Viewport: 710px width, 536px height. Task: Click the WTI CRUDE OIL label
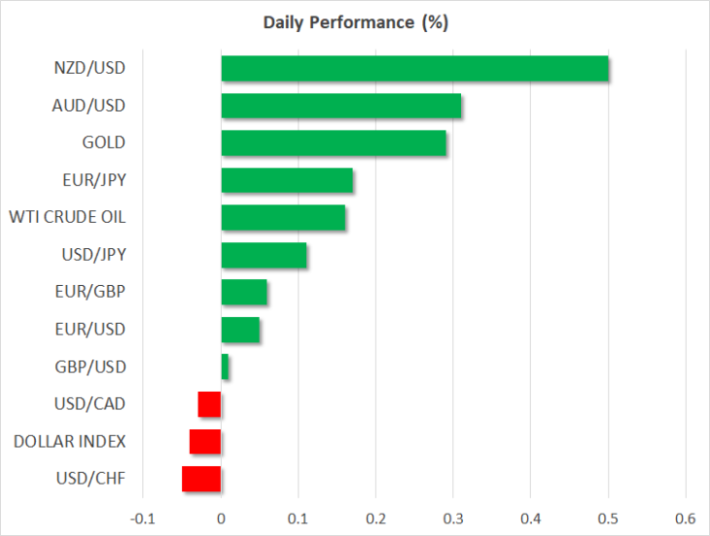click(67, 217)
